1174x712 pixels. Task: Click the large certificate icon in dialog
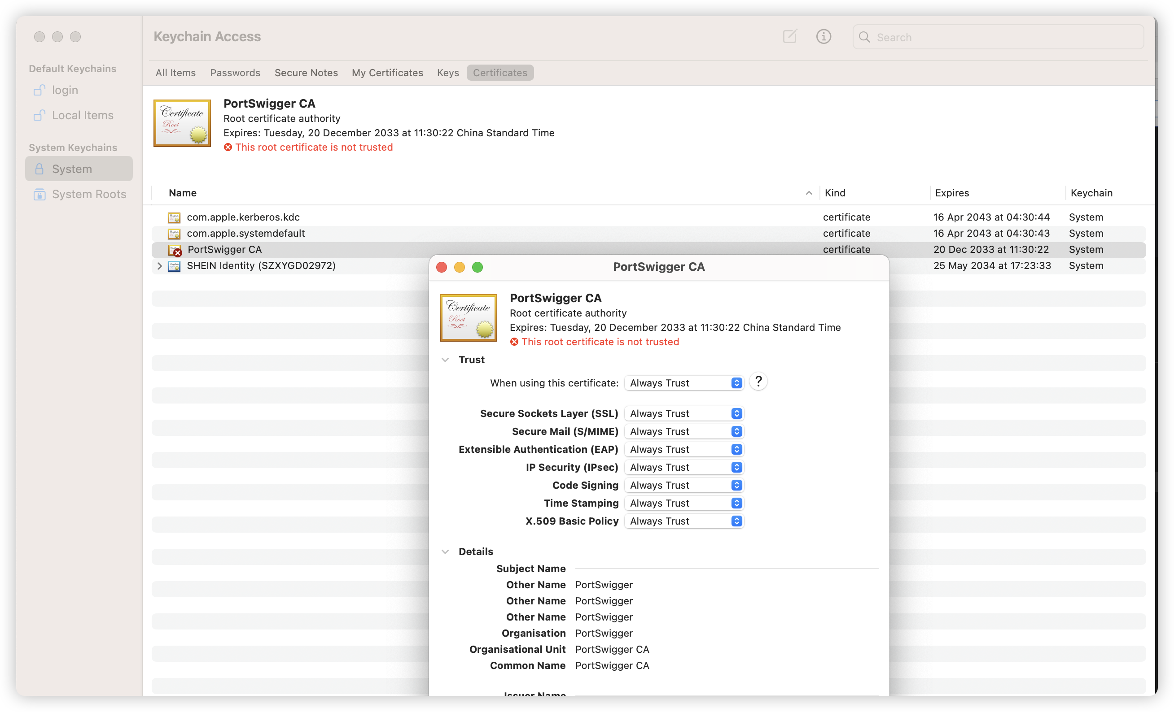click(468, 317)
